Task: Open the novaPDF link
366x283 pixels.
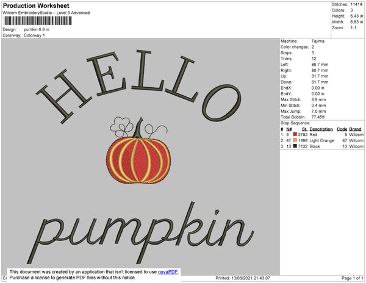Action: point(168,272)
